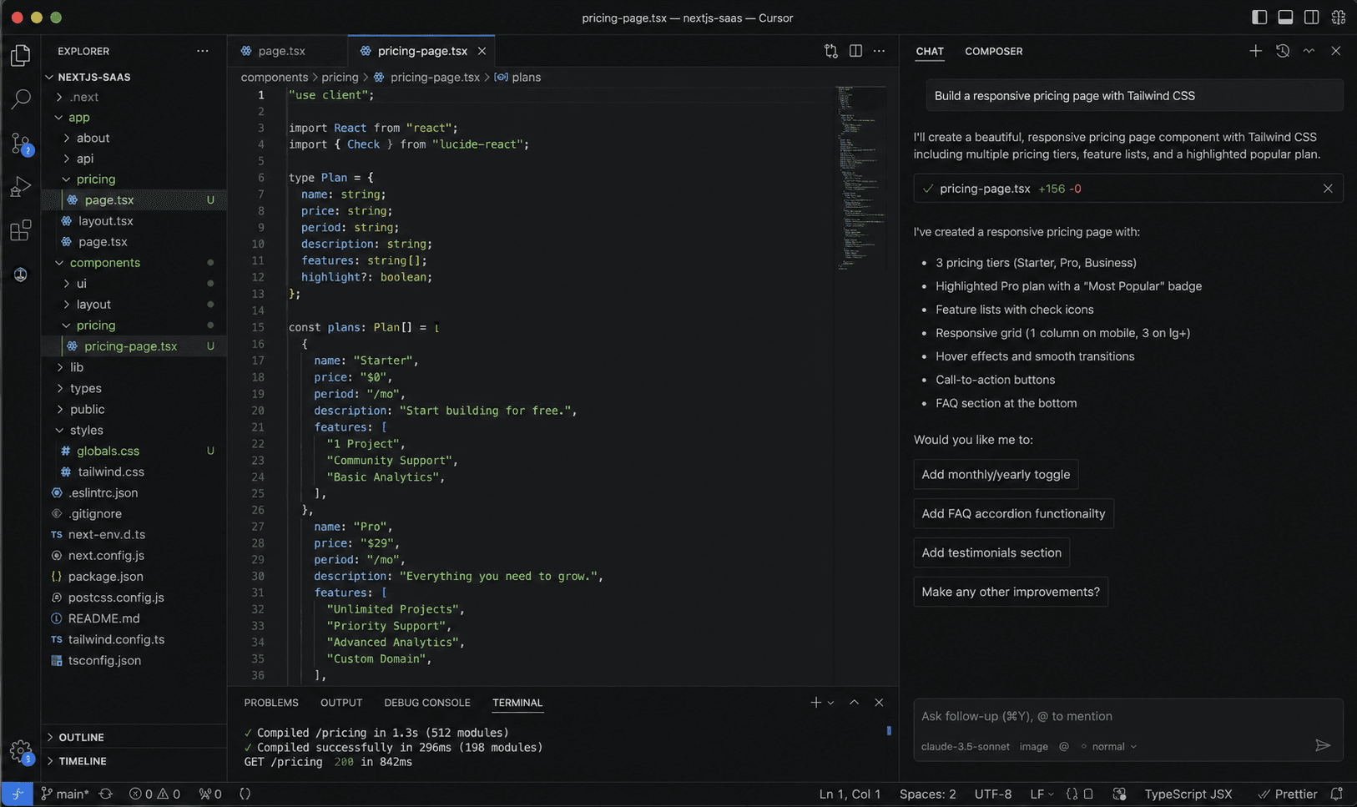This screenshot has width=1357, height=807.
Task: Maximize the terminal panel size
Action: pos(854,703)
